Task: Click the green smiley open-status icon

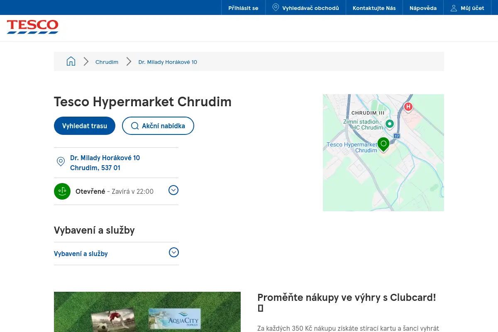Action: 62,191
